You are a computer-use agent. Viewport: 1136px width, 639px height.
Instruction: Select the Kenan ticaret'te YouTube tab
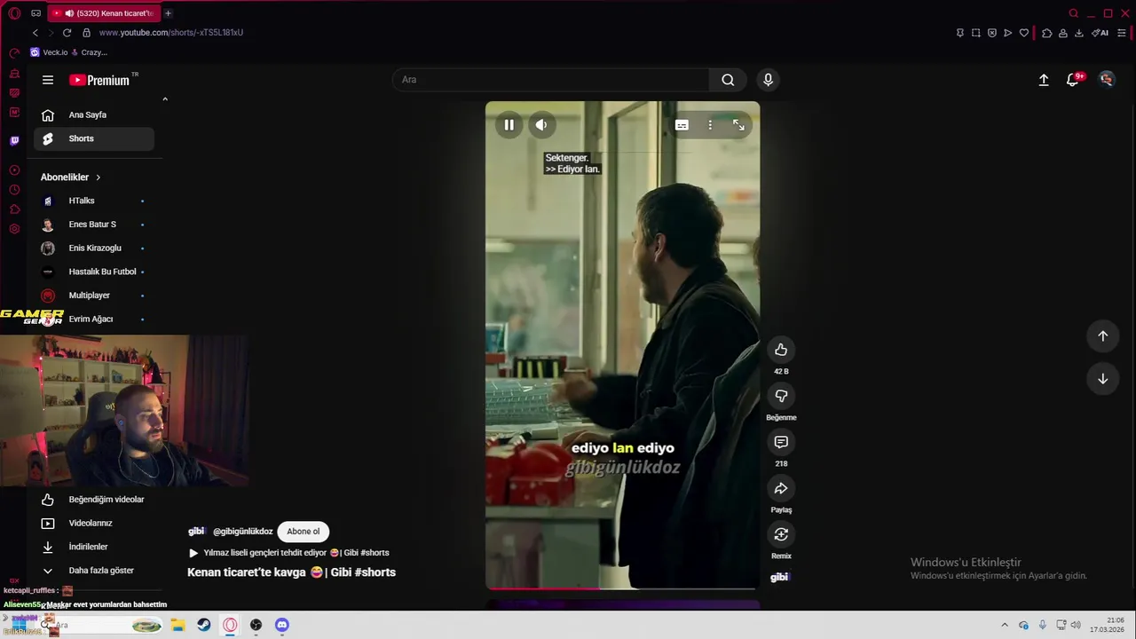[104, 13]
